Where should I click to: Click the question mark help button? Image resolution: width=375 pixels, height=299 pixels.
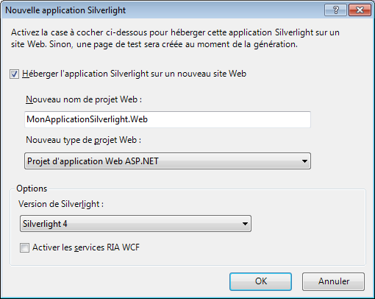(x=335, y=10)
